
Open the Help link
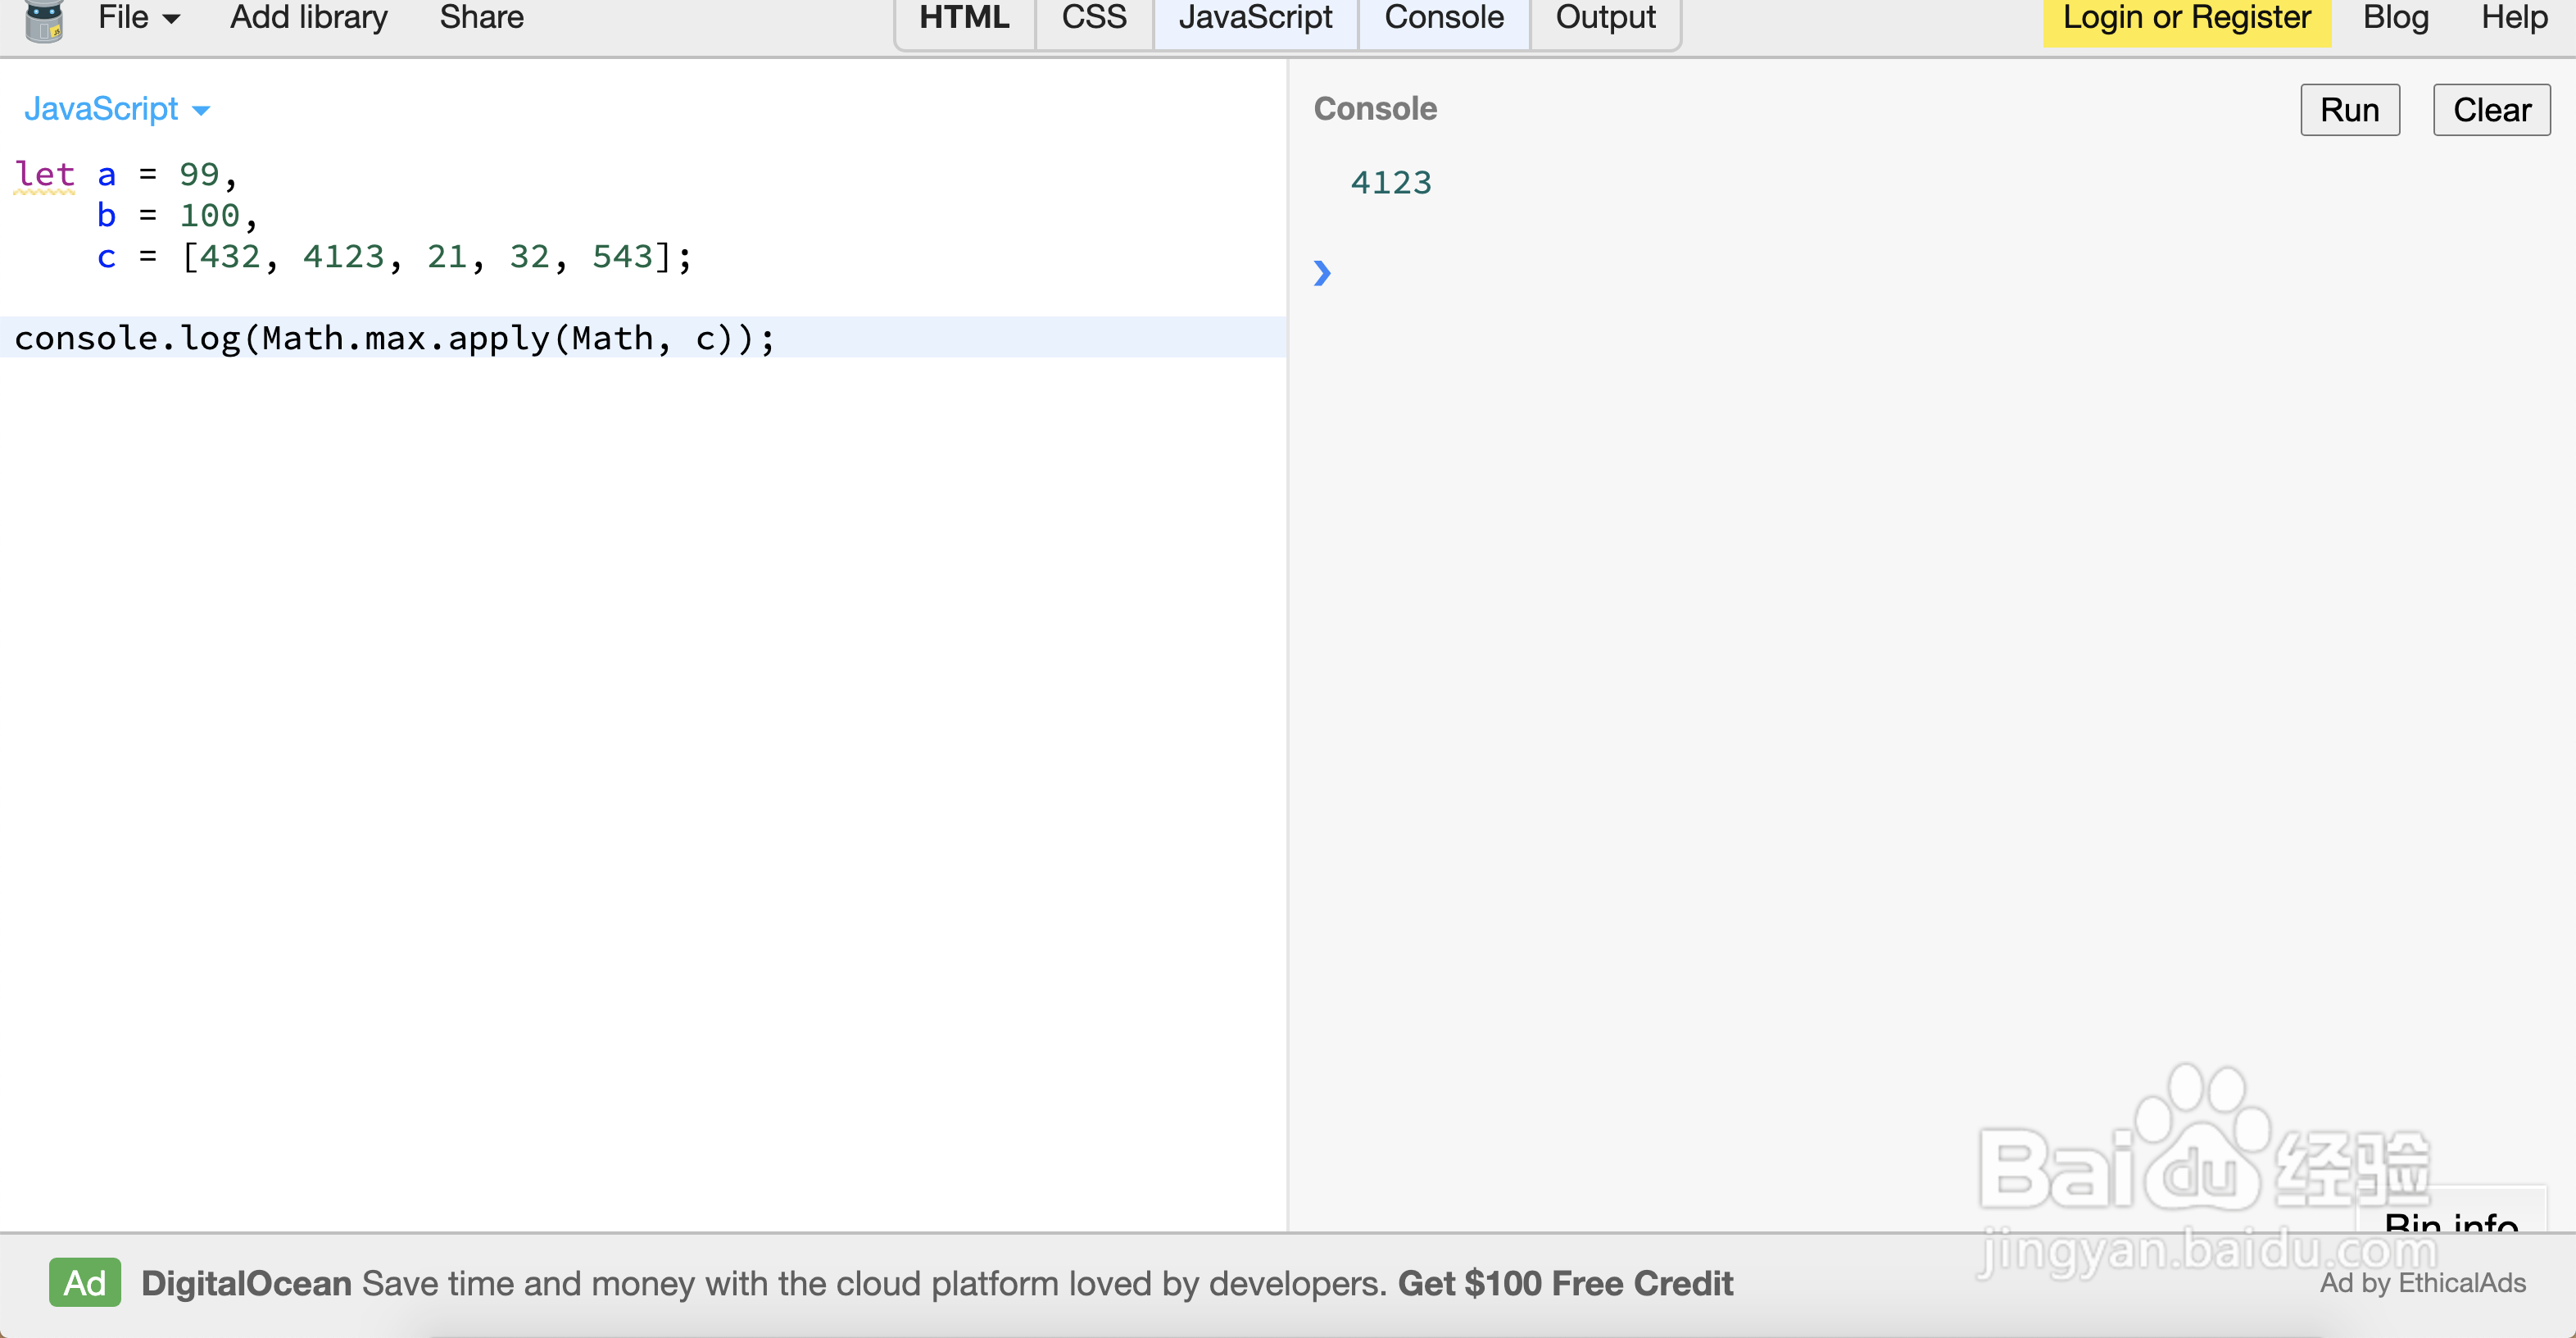point(2514,18)
